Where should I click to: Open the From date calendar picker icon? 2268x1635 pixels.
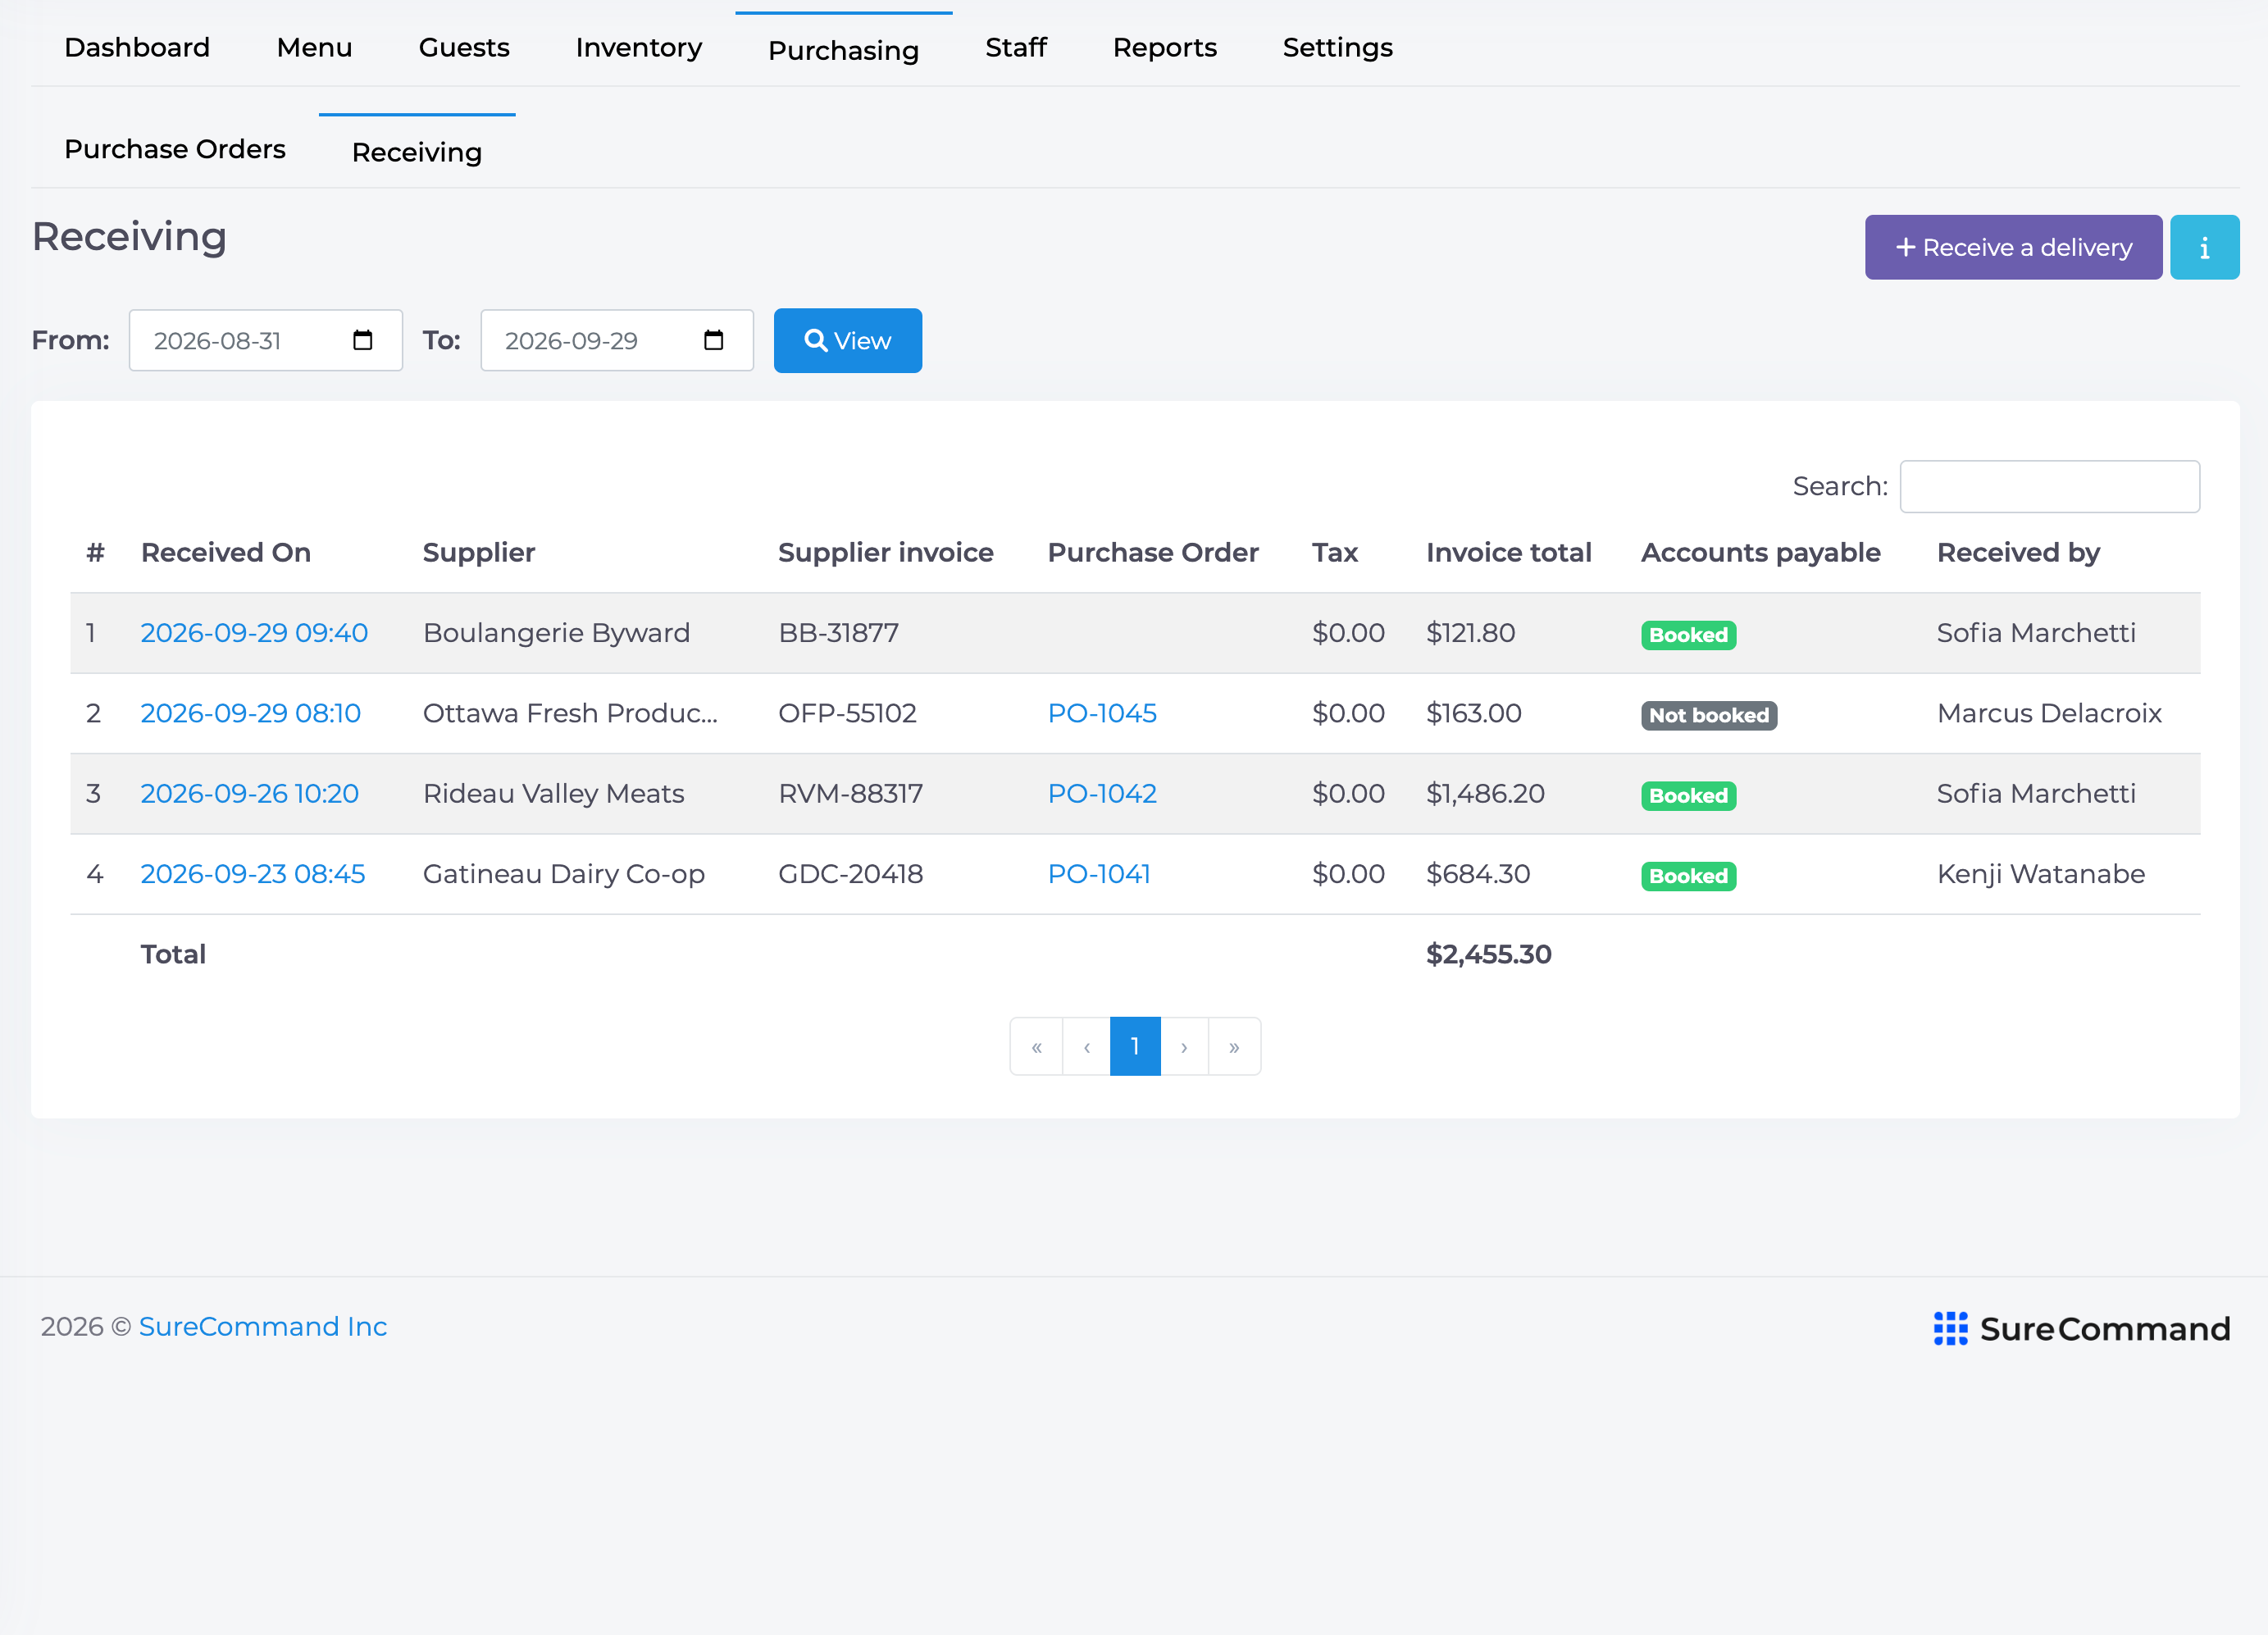point(362,340)
